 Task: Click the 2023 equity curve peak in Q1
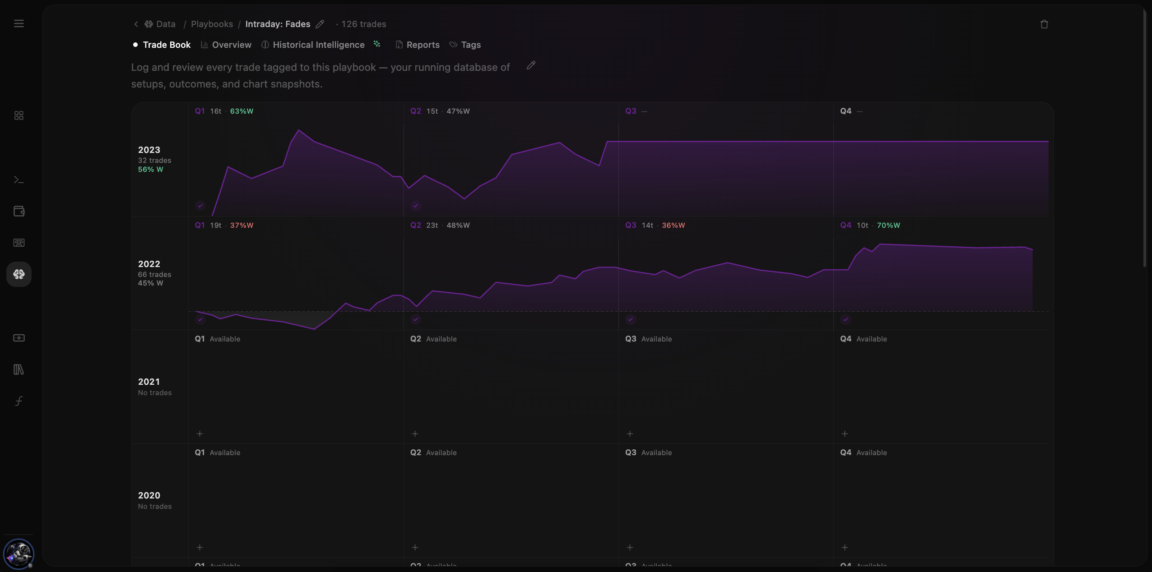298,130
